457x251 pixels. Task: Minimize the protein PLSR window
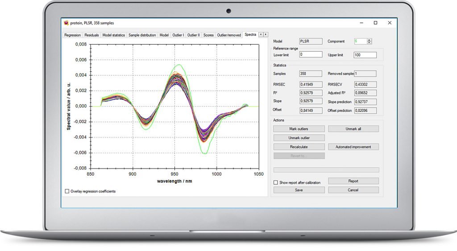pos(361,23)
